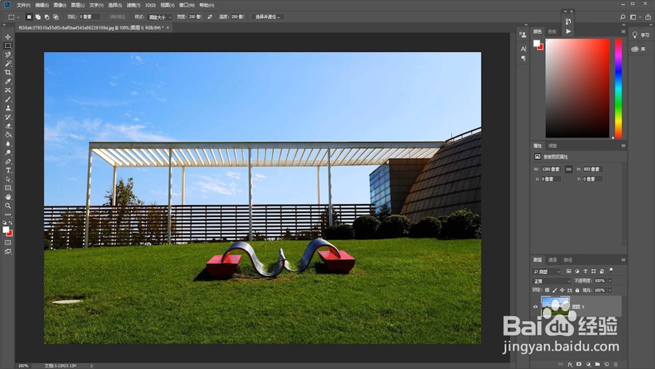Select the History Brush tool
655x369 pixels.
pyautogui.click(x=8, y=117)
